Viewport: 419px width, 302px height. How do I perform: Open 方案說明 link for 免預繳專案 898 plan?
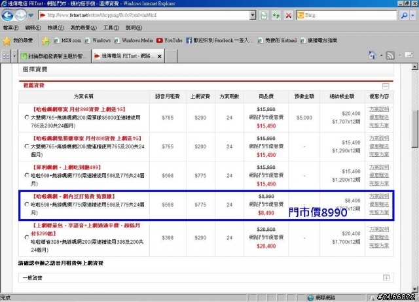tap(379, 138)
